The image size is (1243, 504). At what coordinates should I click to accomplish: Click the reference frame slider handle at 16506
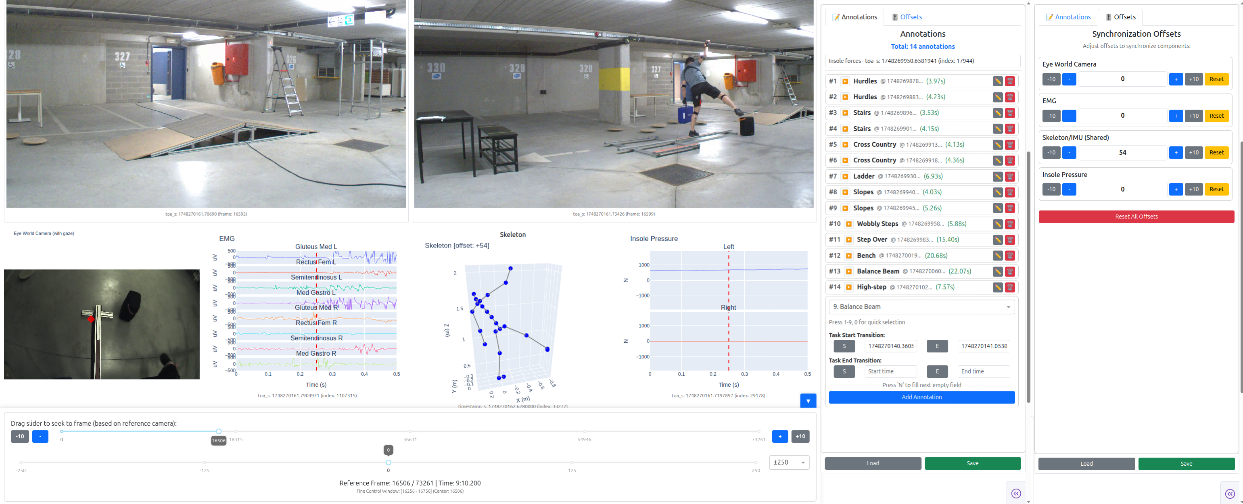click(218, 432)
